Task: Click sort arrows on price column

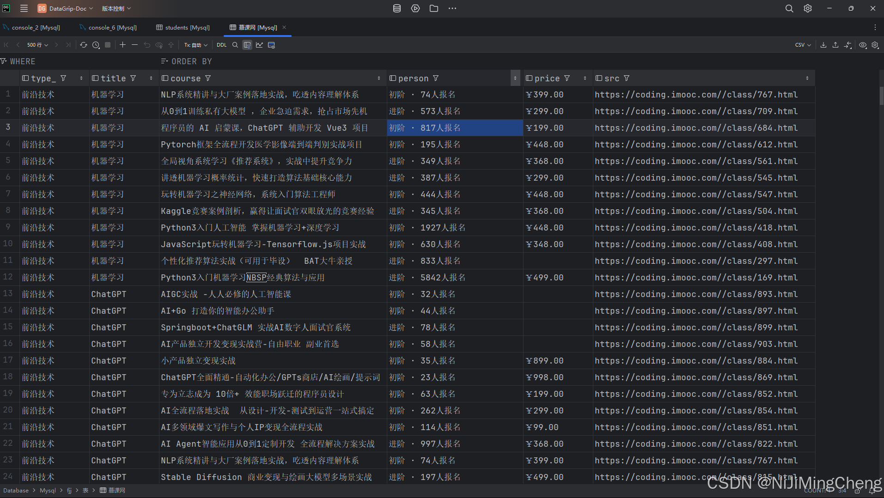Action: (x=585, y=78)
